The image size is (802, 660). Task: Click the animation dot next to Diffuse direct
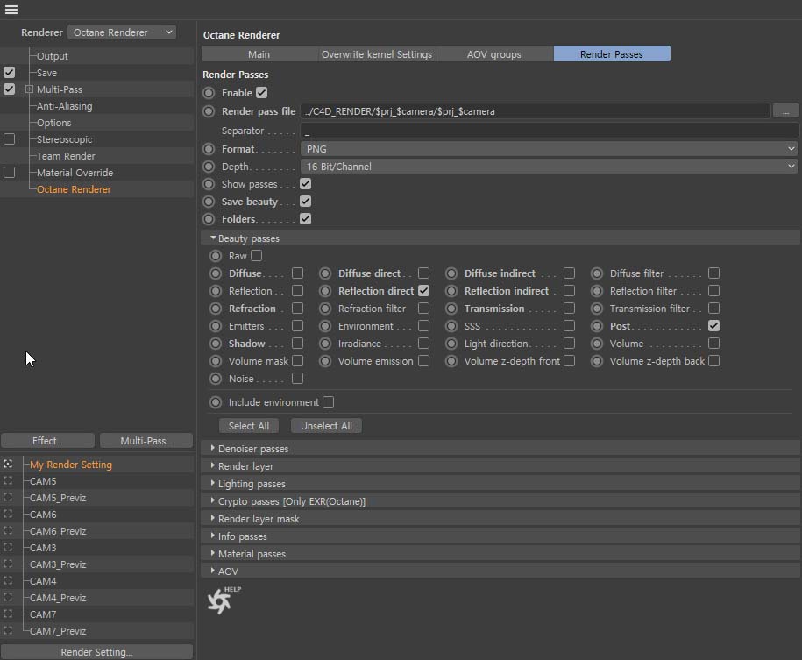[325, 273]
